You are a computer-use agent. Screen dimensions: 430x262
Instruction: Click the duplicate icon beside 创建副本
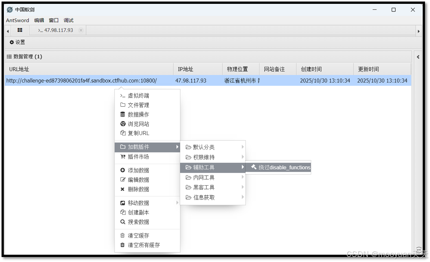click(x=123, y=212)
